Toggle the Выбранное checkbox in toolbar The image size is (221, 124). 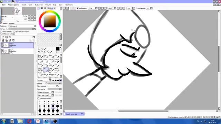click(77, 8)
